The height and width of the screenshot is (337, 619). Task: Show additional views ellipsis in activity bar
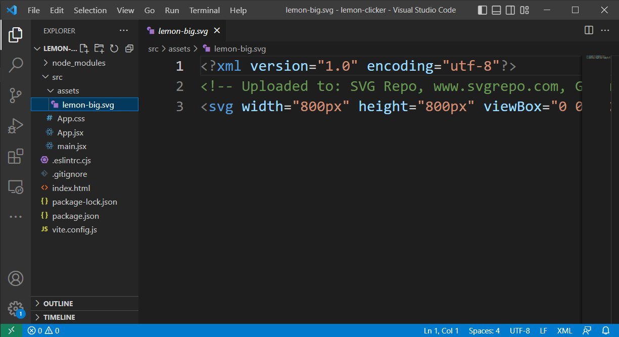[16, 217]
